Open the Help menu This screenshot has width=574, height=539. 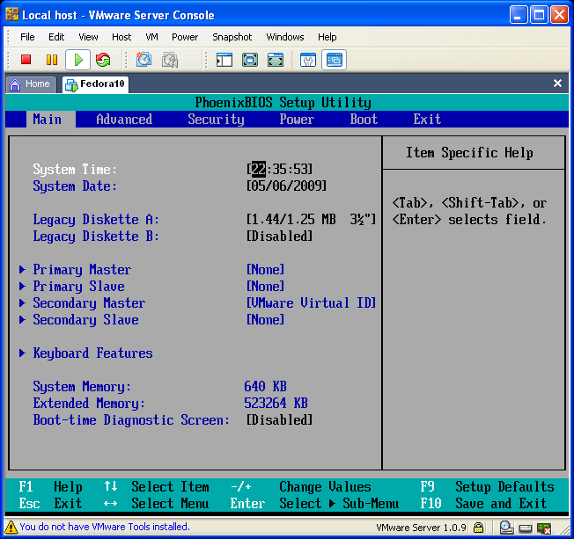327,37
